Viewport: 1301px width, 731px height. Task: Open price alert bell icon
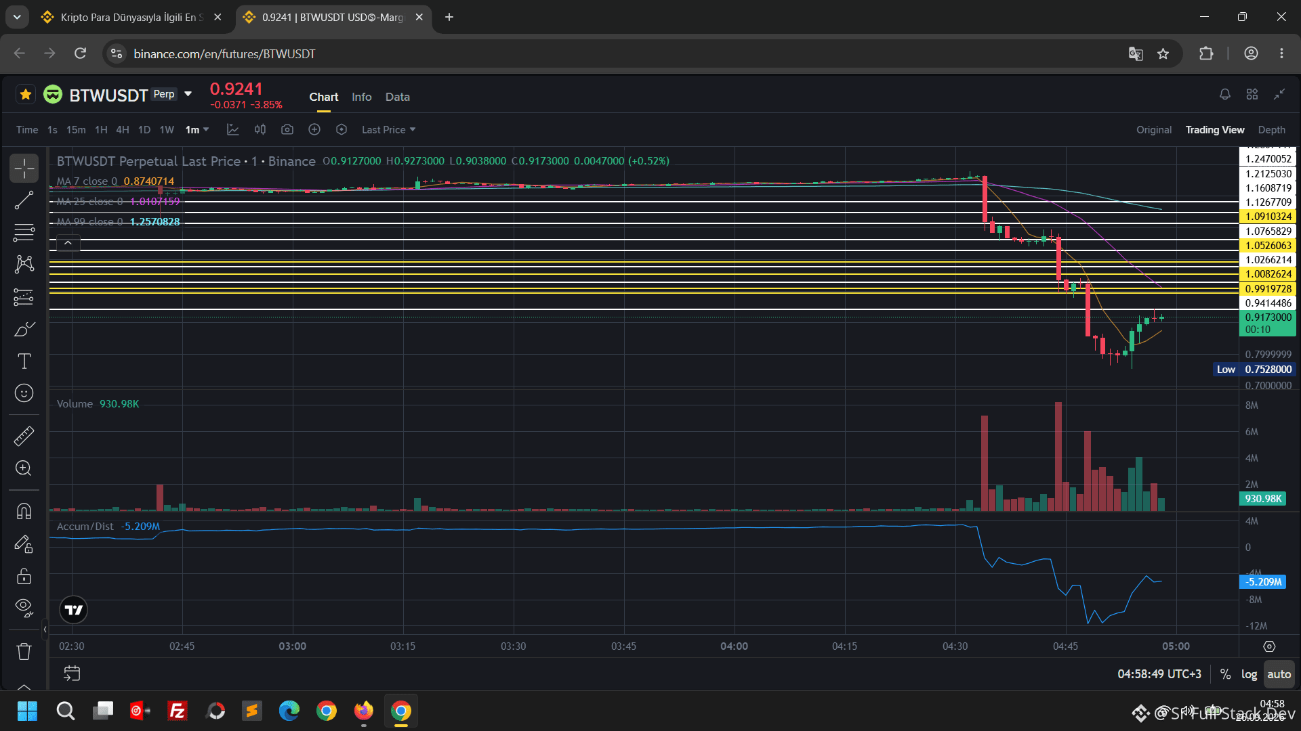[1224, 95]
